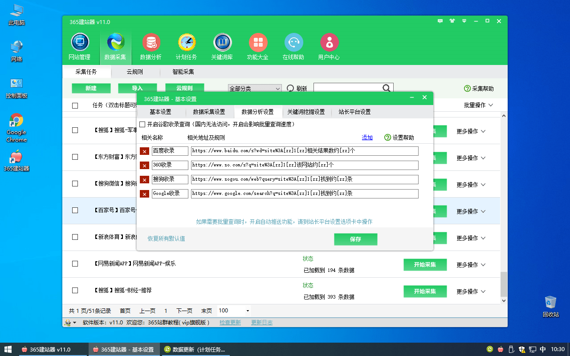The width and height of the screenshot is (570, 356).
Task: Click the 360收录 name field
Action: 170,166
